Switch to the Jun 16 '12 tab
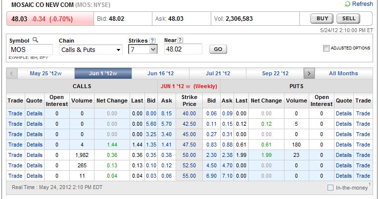This screenshot has width=378, height=199. click(x=161, y=73)
